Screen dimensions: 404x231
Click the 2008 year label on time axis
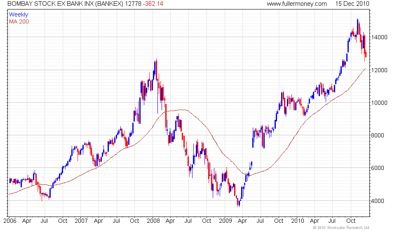click(x=153, y=221)
